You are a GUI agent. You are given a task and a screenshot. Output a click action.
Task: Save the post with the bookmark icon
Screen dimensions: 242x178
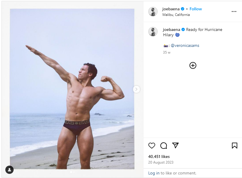[x=235, y=146]
